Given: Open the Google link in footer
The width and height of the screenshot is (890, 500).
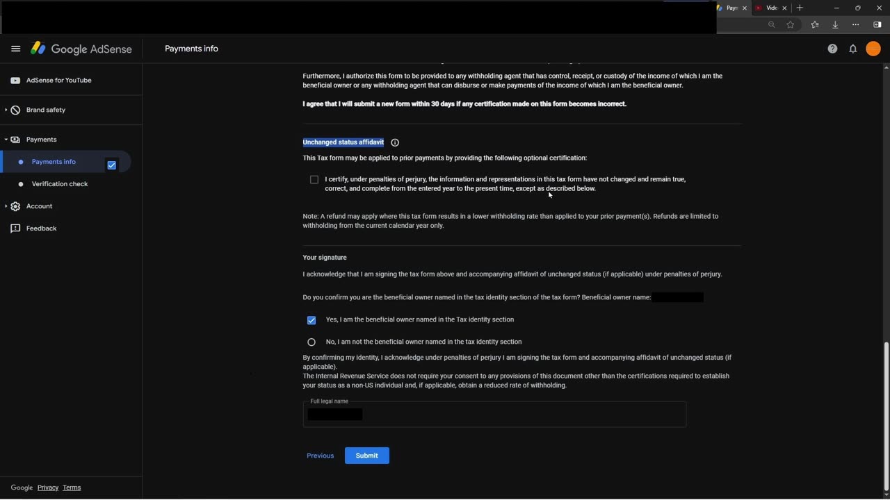Looking at the screenshot, I should tap(22, 487).
